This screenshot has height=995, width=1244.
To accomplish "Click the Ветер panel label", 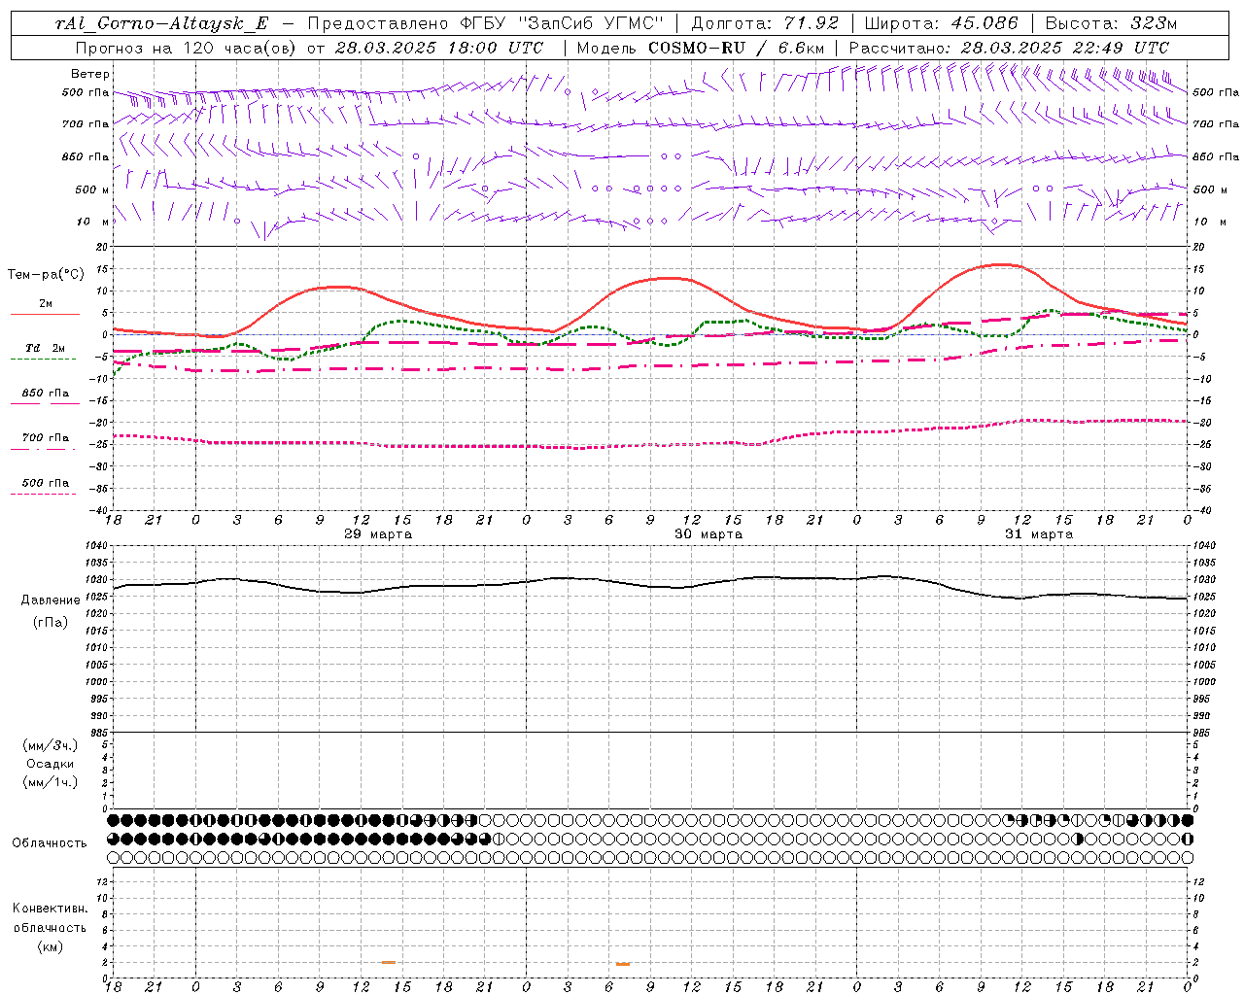I will 90,74.
